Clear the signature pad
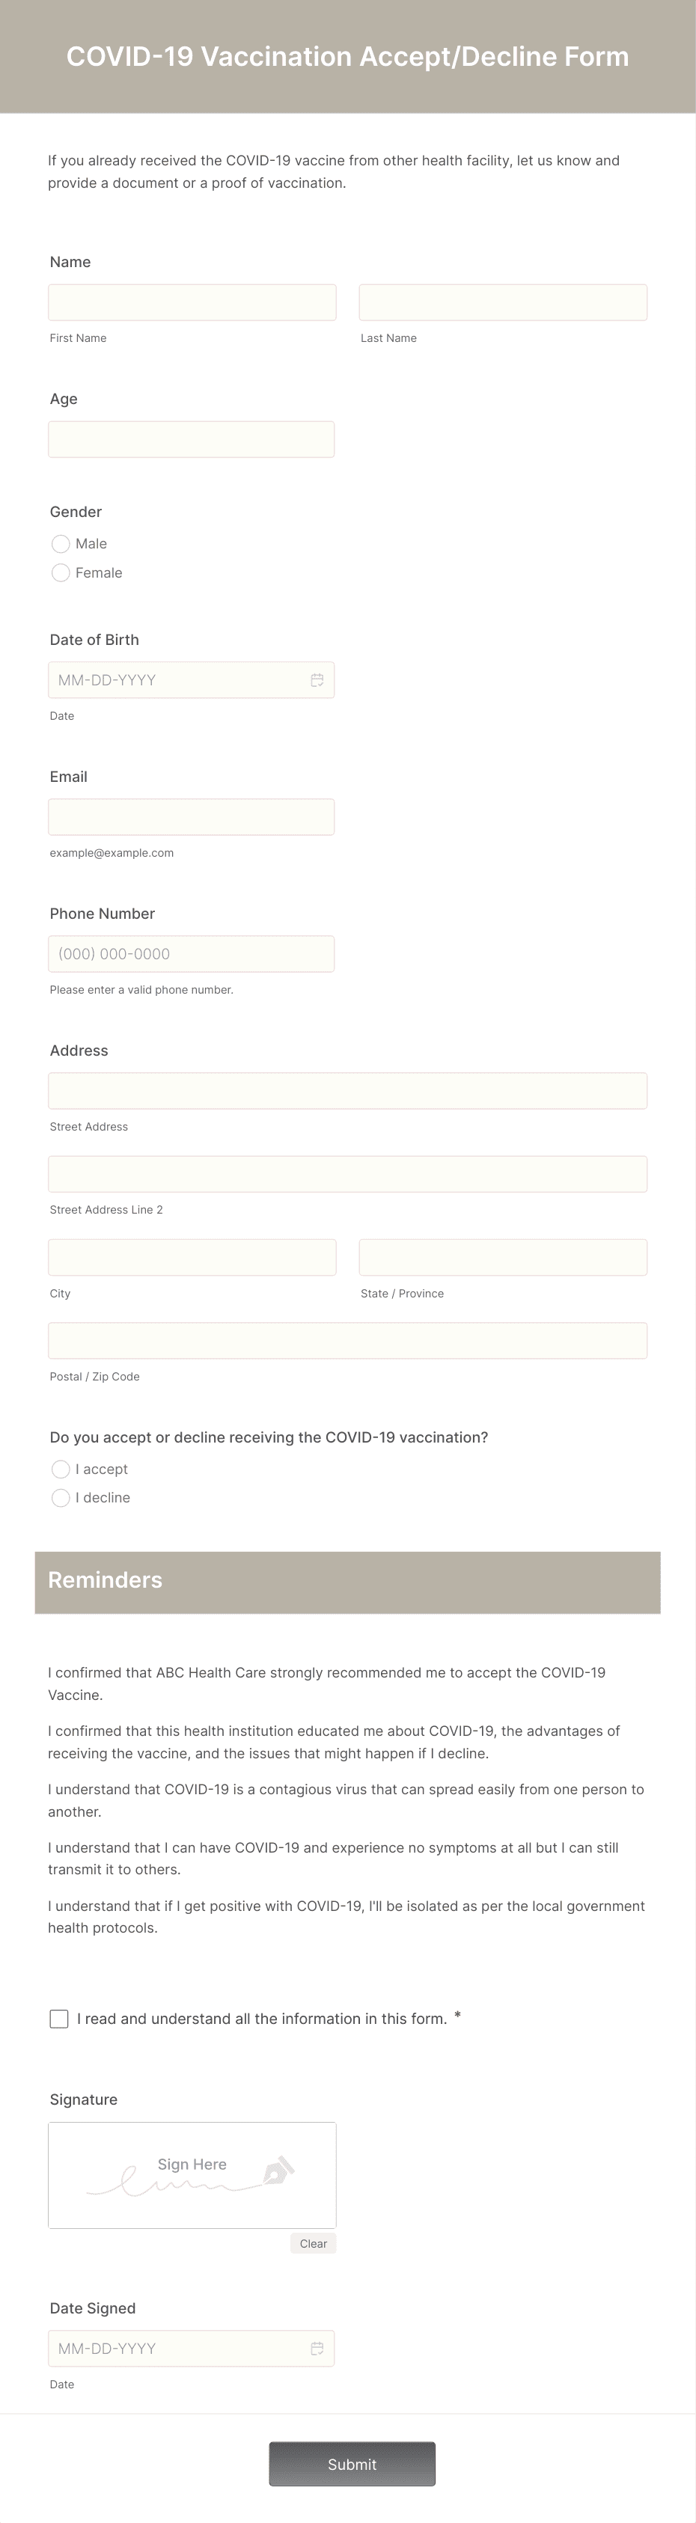696x2523 pixels. point(313,2244)
